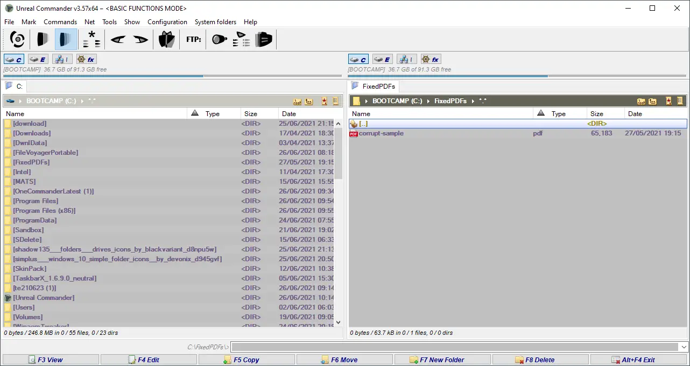This screenshot has width=690, height=366.
Task: Go to root folder in left panel
Action: pyautogui.click(x=297, y=101)
